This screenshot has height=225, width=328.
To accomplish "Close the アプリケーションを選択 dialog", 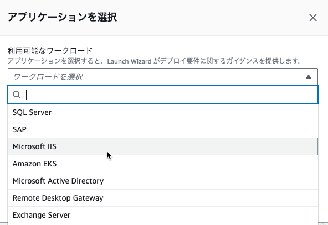I will (313, 18).
